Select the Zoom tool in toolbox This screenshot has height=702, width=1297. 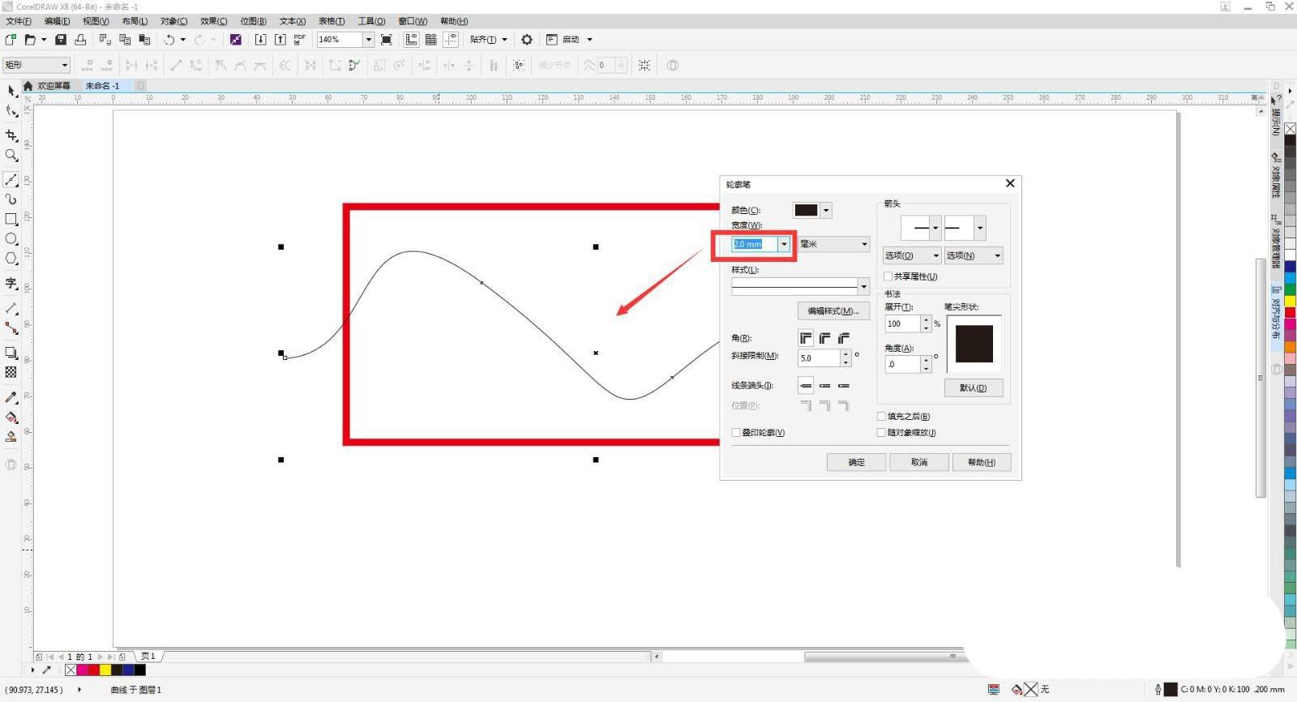tap(11, 156)
